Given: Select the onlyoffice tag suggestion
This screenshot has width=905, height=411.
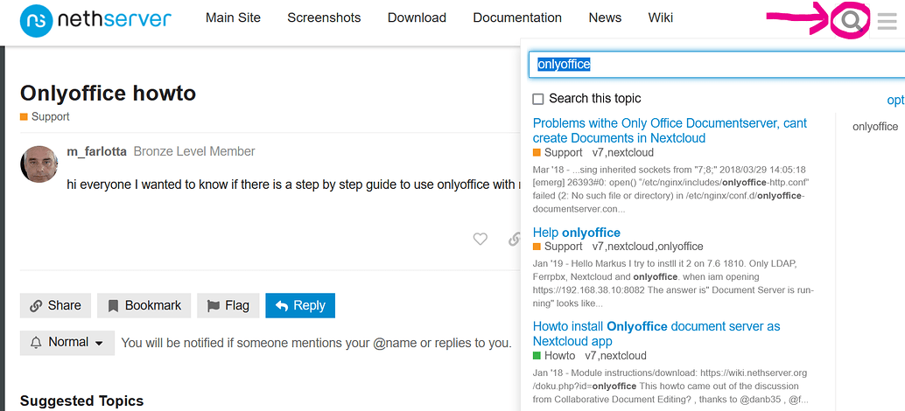Looking at the screenshot, I should tap(875, 127).
